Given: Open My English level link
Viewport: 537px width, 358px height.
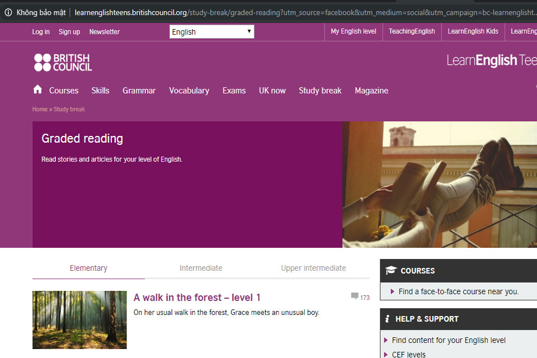Looking at the screenshot, I should pos(354,31).
